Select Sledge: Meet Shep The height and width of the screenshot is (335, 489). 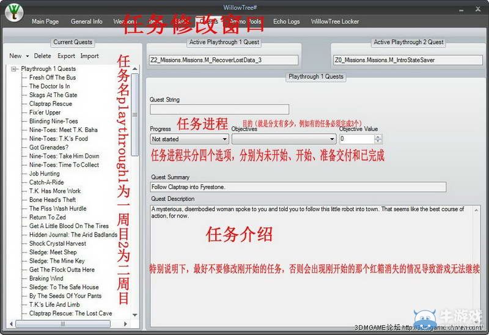click(x=53, y=252)
